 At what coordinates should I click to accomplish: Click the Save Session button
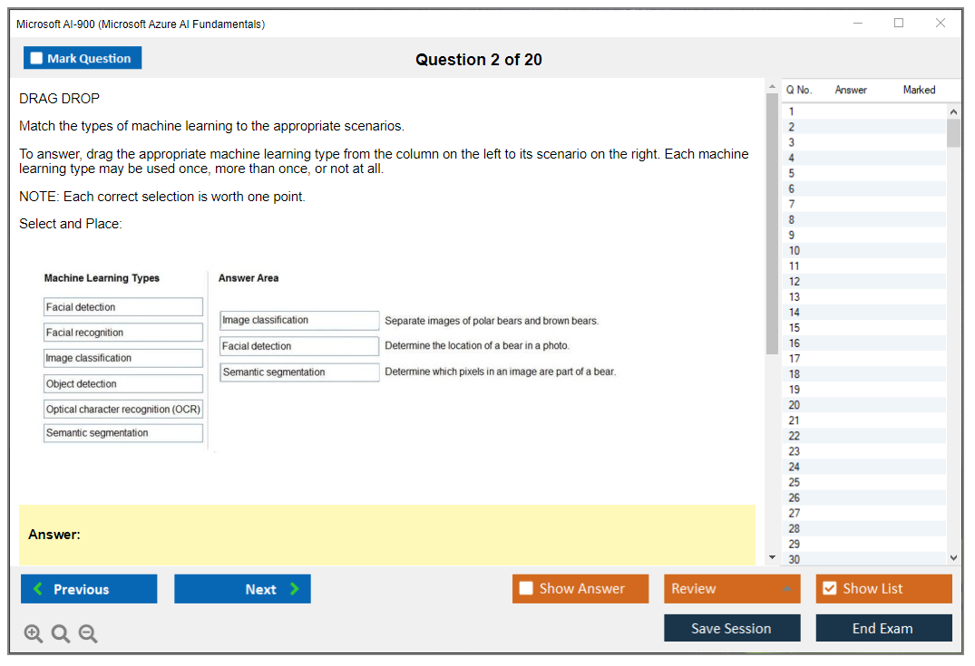pyautogui.click(x=732, y=627)
